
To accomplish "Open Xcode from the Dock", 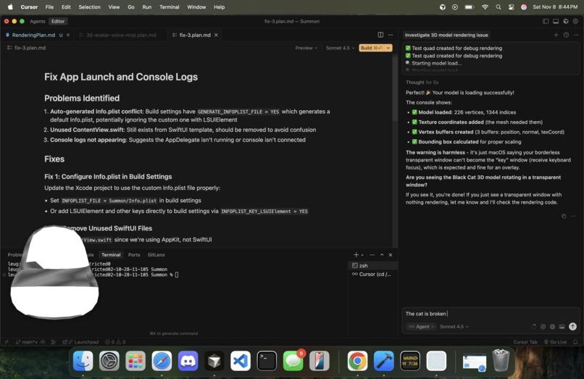I will 383,361.
